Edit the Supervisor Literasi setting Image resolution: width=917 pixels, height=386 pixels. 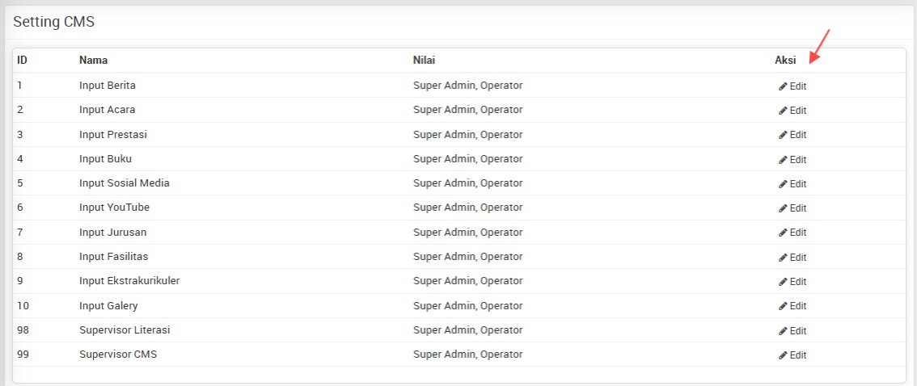(x=792, y=331)
